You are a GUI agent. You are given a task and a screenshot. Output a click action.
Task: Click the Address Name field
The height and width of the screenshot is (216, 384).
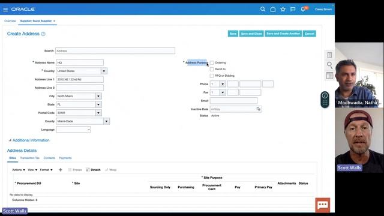click(x=80, y=62)
